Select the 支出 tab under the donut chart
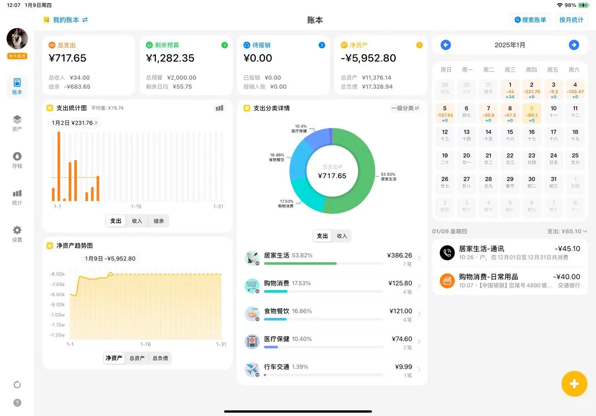The width and height of the screenshot is (596, 416). click(322, 236)
